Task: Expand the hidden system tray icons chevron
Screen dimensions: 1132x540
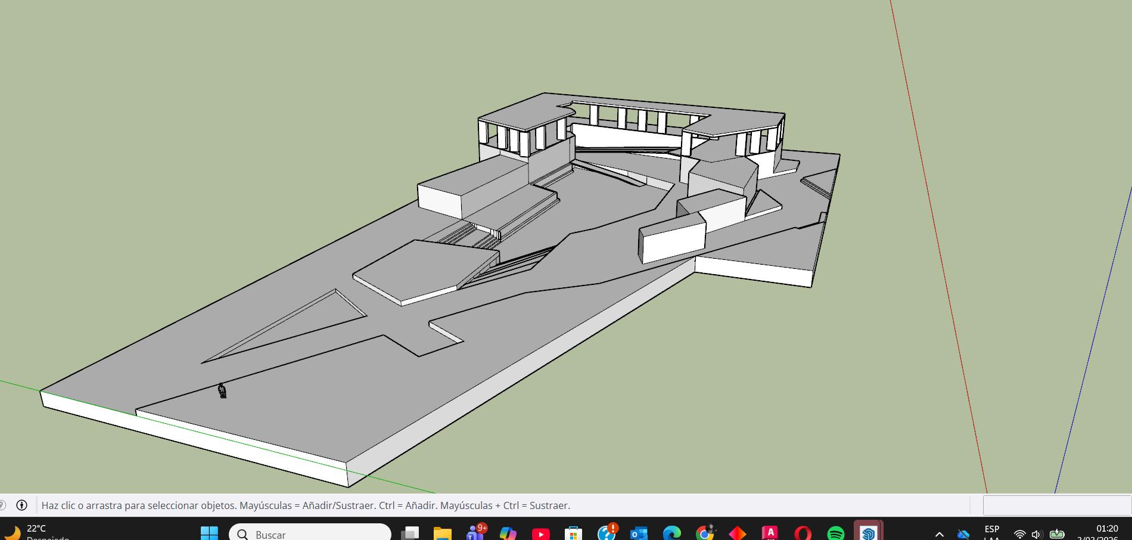Action: (939, 534)
